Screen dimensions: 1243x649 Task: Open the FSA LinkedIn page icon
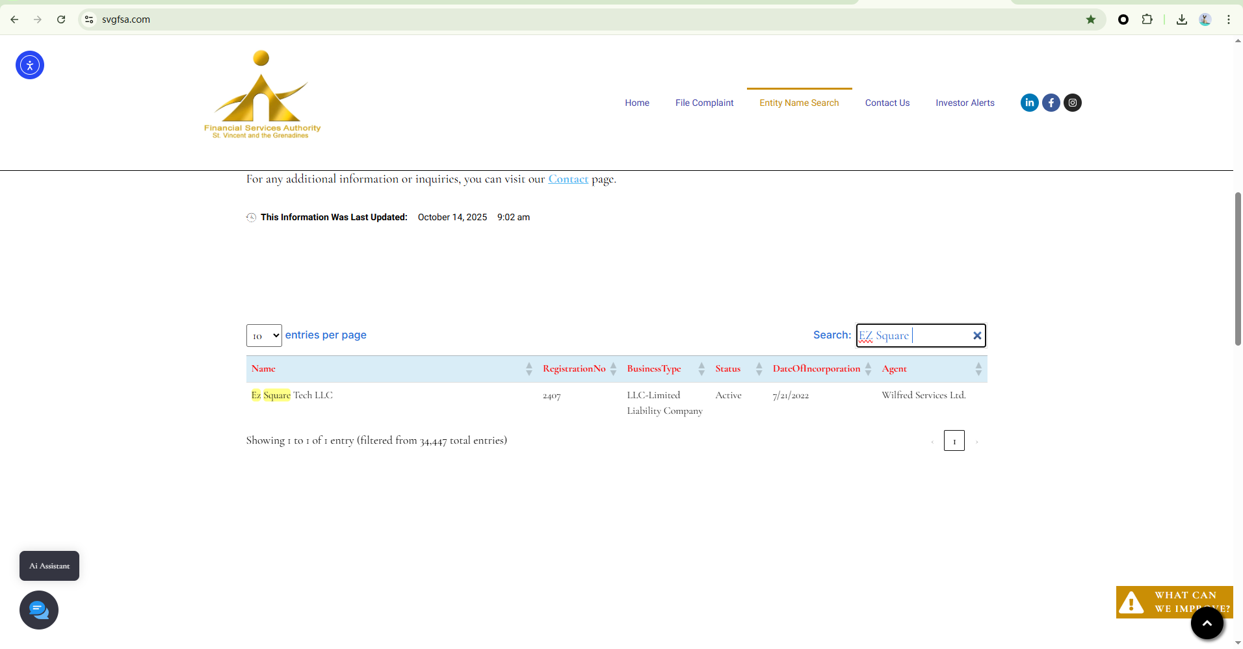[1029, 103]
